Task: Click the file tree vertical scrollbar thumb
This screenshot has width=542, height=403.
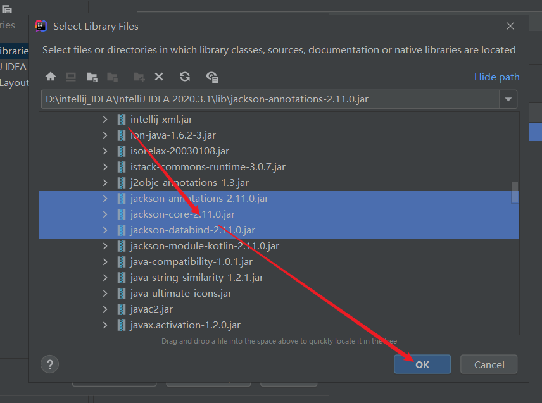Action: point(515,193)
